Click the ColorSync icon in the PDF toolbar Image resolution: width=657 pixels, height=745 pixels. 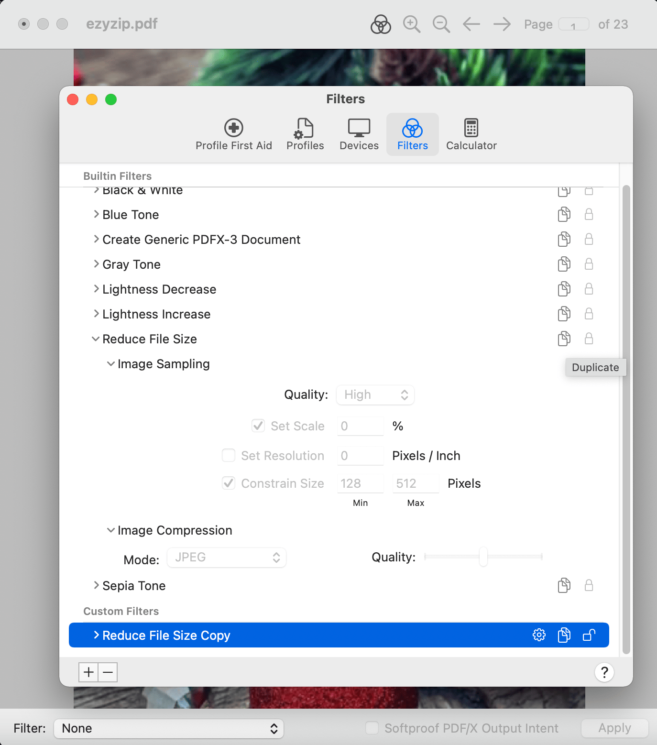[x=381, y=24]
